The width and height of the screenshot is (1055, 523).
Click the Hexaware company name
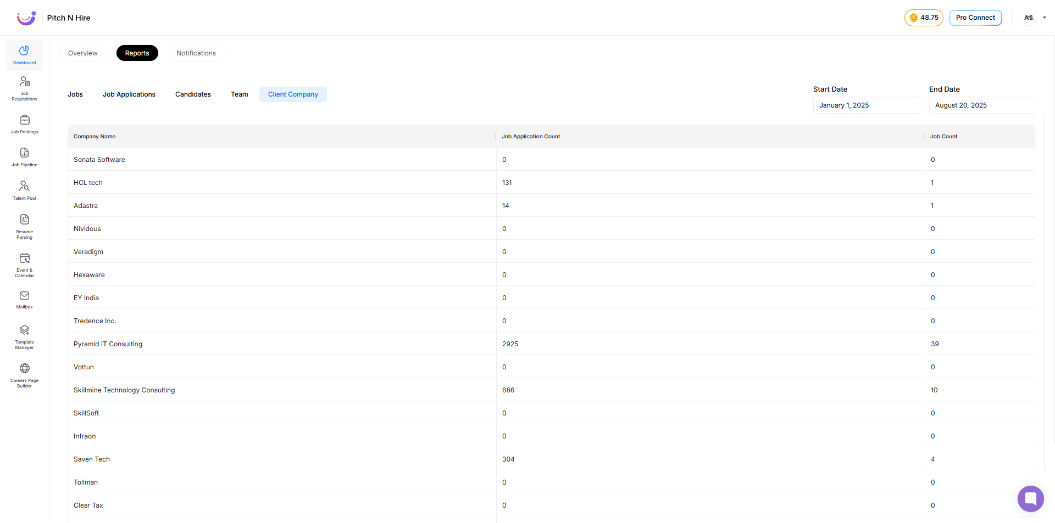[89, 275]
